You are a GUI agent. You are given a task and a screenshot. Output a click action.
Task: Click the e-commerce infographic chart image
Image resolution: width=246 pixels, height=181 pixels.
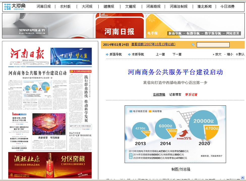(175, 134)
